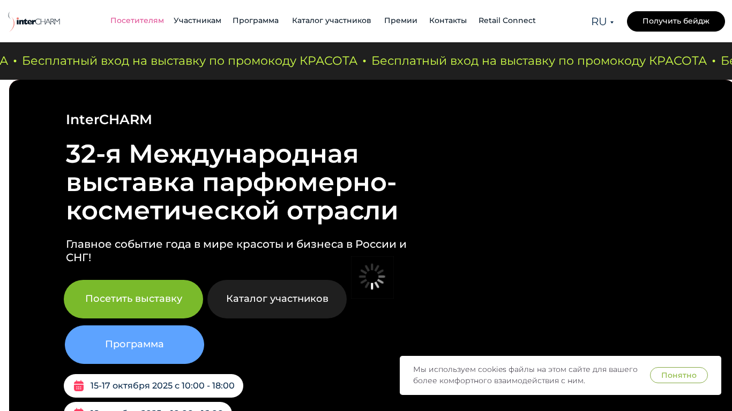Click the calendar icon beside 15-17 октября 2025

point(79,386)
